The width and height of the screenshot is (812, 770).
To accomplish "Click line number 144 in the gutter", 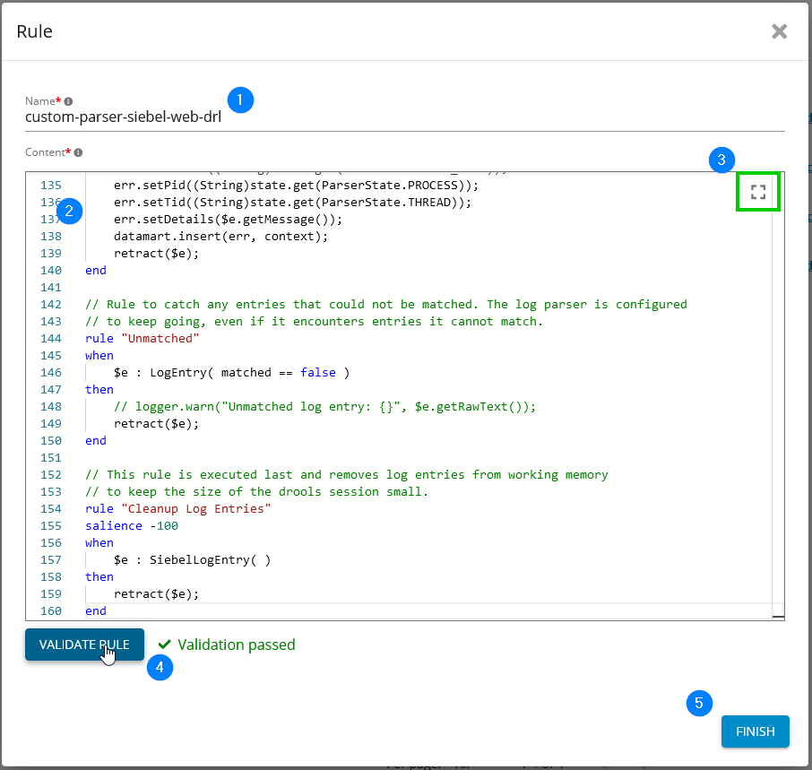I will [50, 339].
